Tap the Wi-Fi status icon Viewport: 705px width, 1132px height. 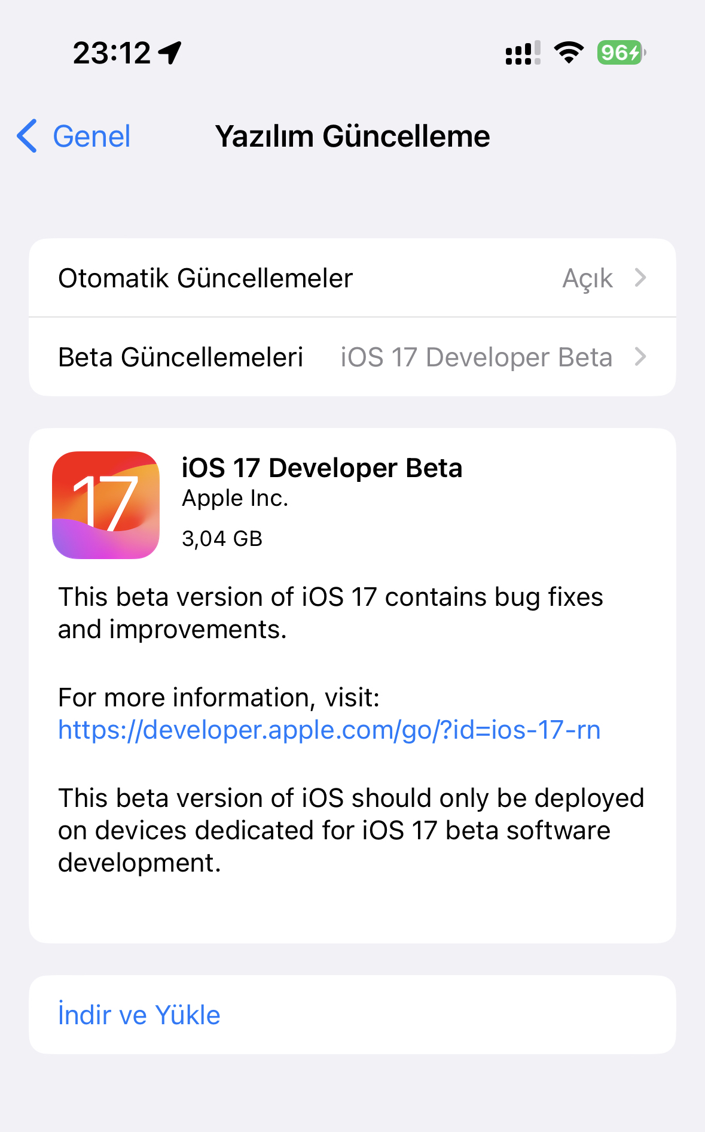[569, 53]
